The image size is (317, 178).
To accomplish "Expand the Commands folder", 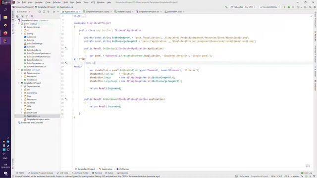I will 22,93.
